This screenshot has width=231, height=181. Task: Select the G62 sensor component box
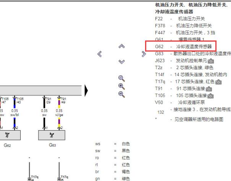click(x=10, y=135)
